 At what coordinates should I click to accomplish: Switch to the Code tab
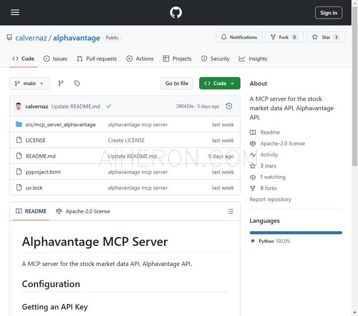click(23, 59)
